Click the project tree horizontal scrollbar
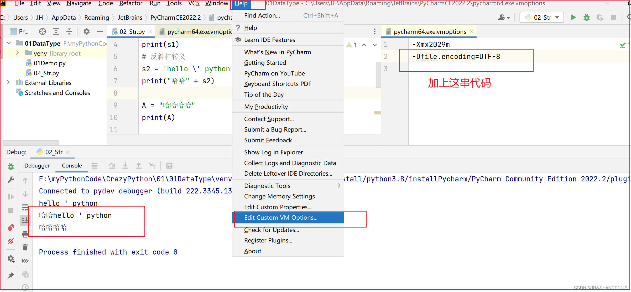 [31, 142]
